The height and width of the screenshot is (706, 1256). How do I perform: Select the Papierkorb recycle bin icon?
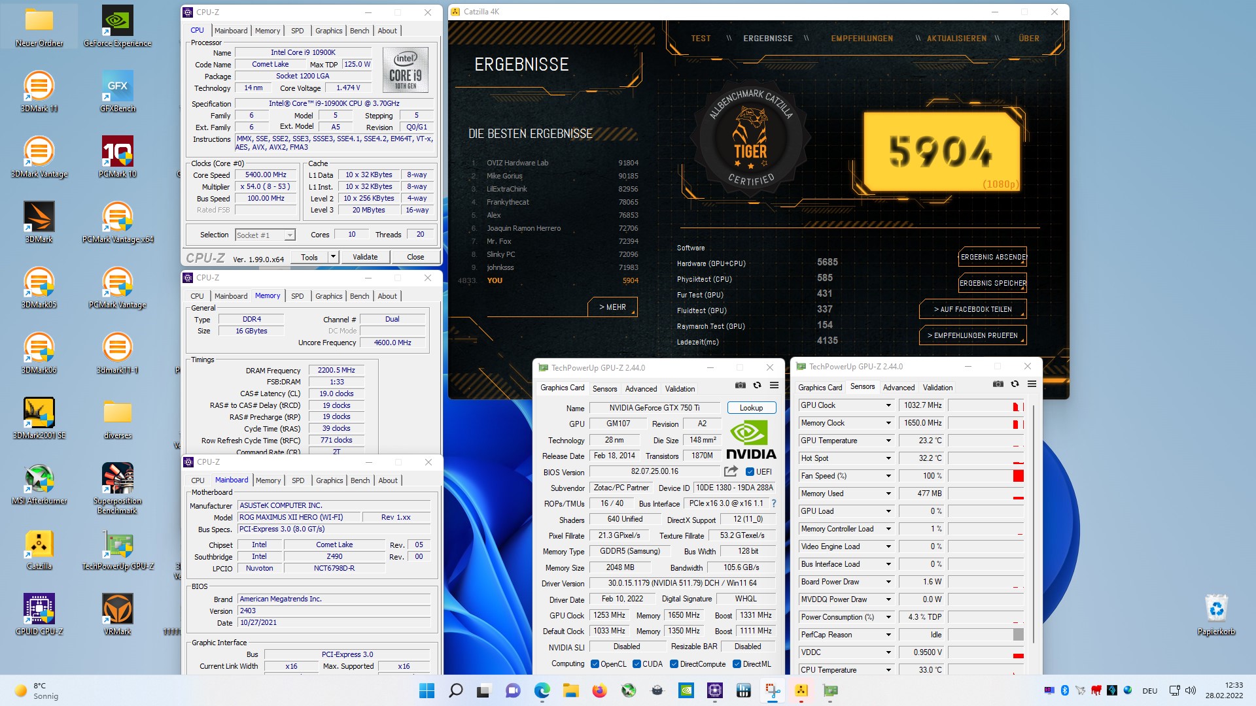(1216, 614)
